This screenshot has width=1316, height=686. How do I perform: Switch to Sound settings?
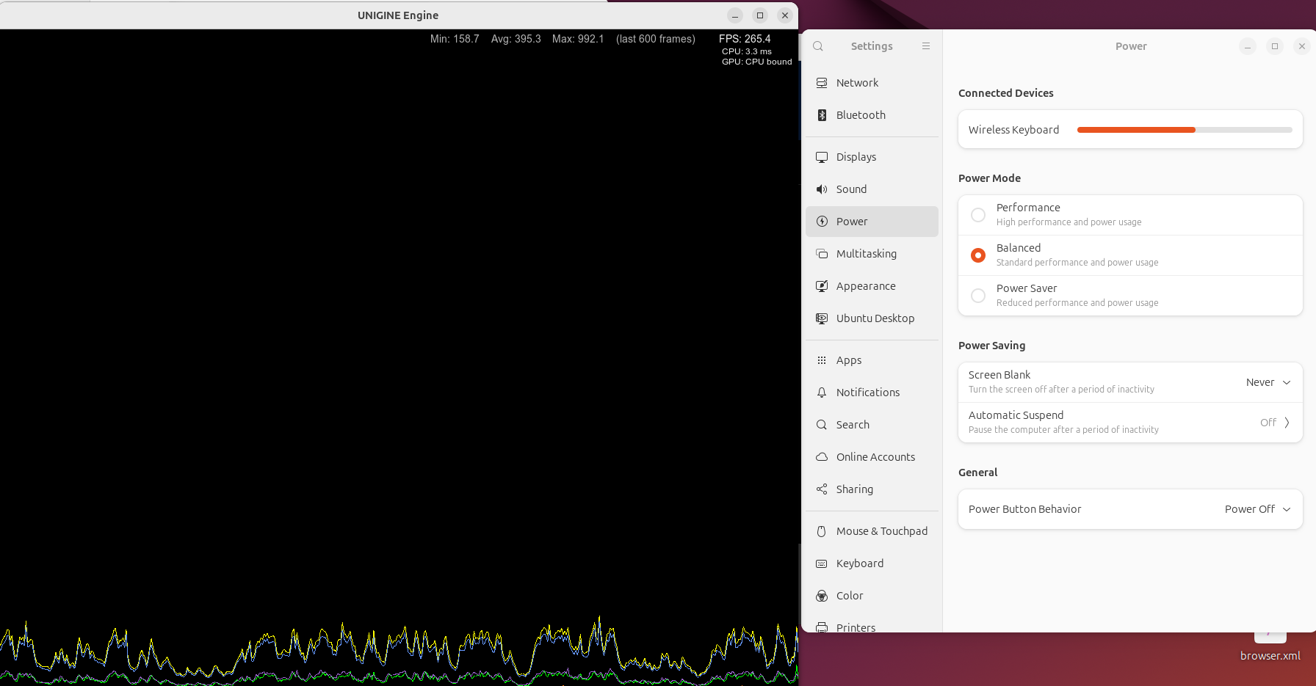point(872,189)
